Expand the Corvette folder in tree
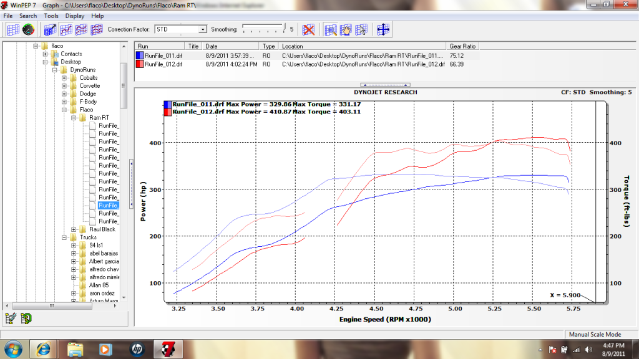Viewport: 639px width, 359px height. pyautogui.click(x=65, y=86)
